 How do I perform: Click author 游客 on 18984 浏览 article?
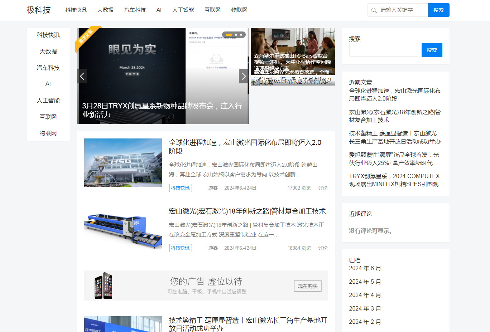point(213,248)
